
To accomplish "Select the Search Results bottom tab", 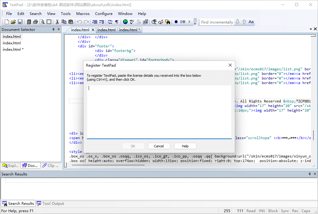I will [x=18, y=203].
